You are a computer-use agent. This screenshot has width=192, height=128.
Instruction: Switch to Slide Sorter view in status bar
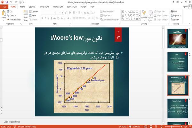coord(151,126)
